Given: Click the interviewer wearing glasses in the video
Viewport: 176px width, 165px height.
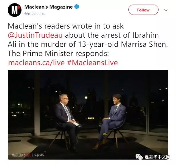Looking at the screenshot, I should point(67,121).
